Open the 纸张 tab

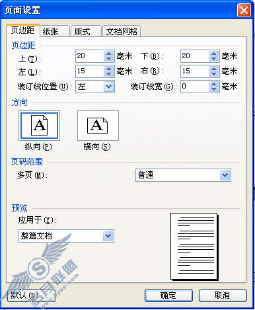pyautogui.click(x=55, y=31)
